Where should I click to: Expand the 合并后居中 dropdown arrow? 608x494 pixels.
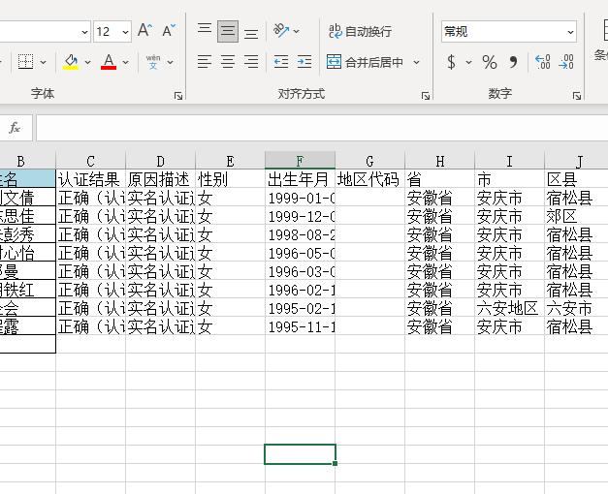point(416,62)
